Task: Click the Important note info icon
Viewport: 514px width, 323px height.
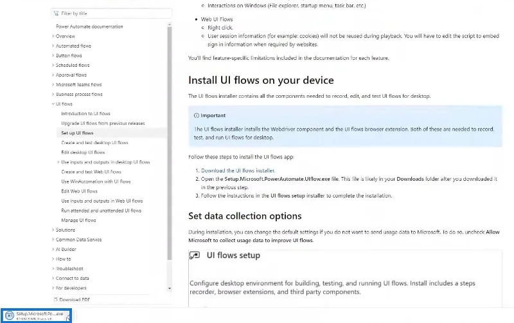Action: (x=197, y=116)
